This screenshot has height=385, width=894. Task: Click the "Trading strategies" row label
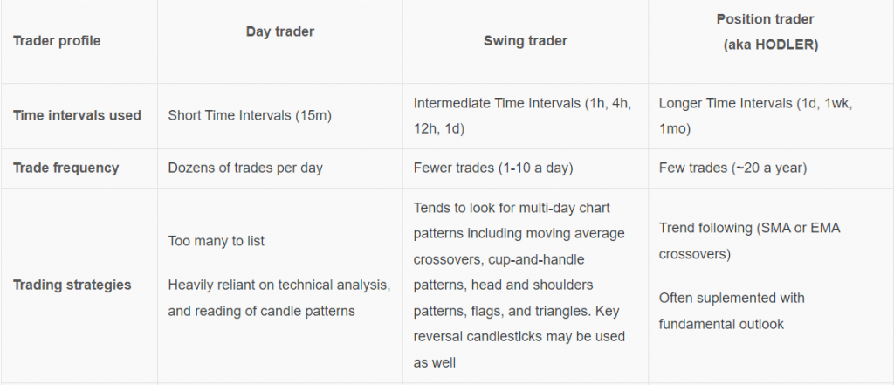pos(72,285)
